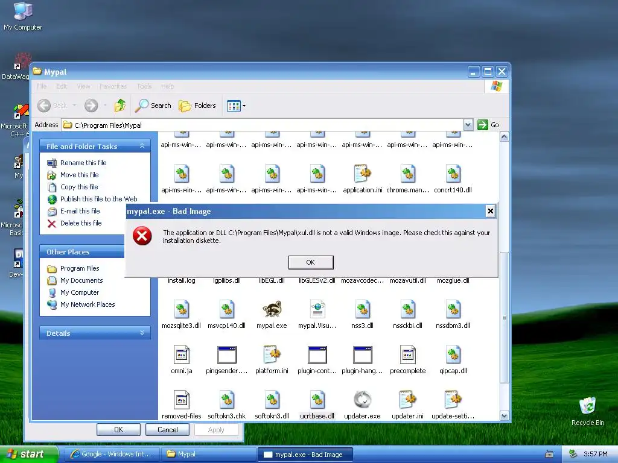Open the Views dropdown in toolbar
This screenshot has height=463, width=618.
tap(236, 106)
